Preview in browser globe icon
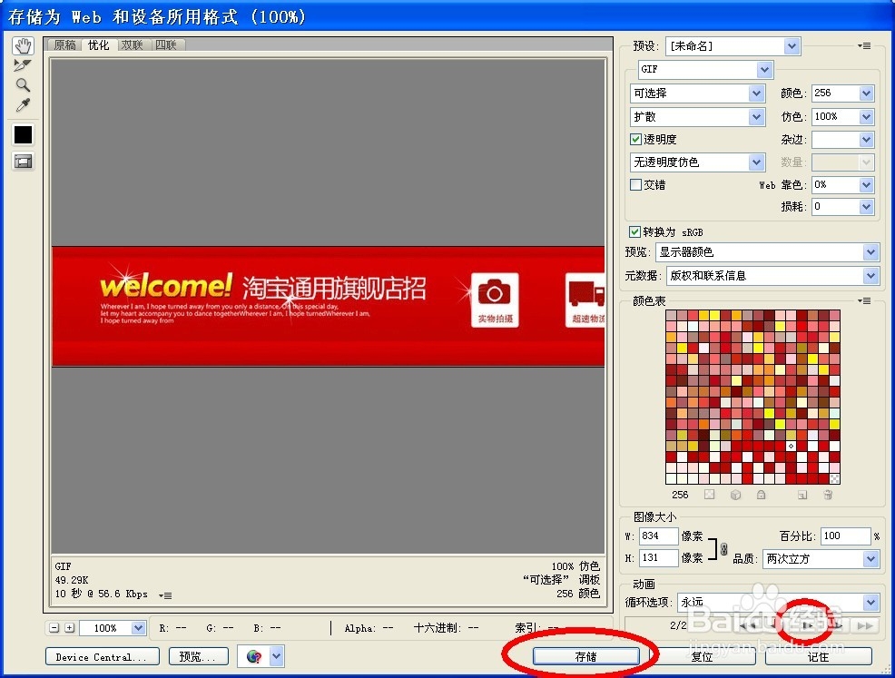Image resolution: width=895 pixels, height=678 pixels. click(254, 657)
